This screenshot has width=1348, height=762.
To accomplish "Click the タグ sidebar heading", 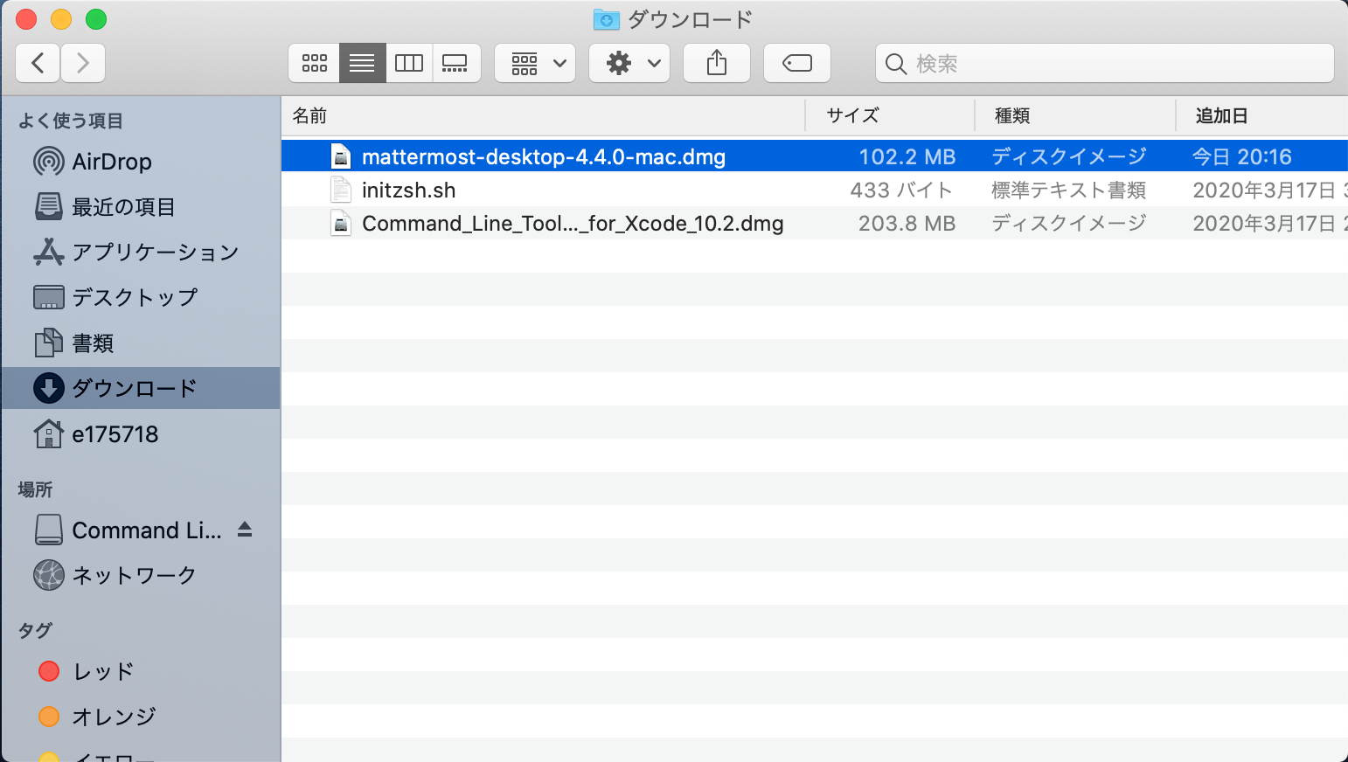I will [35, 630].
